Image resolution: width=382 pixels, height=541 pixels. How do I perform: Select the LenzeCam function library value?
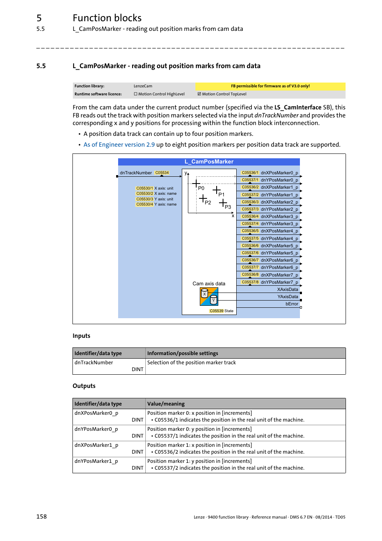pyautogui.click(x=143, y=86)
